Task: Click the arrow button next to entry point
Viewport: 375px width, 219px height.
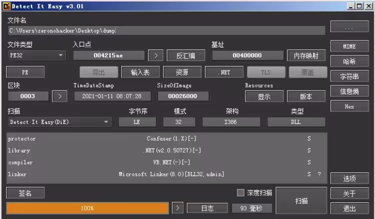Action: click(x=155, y=55)
